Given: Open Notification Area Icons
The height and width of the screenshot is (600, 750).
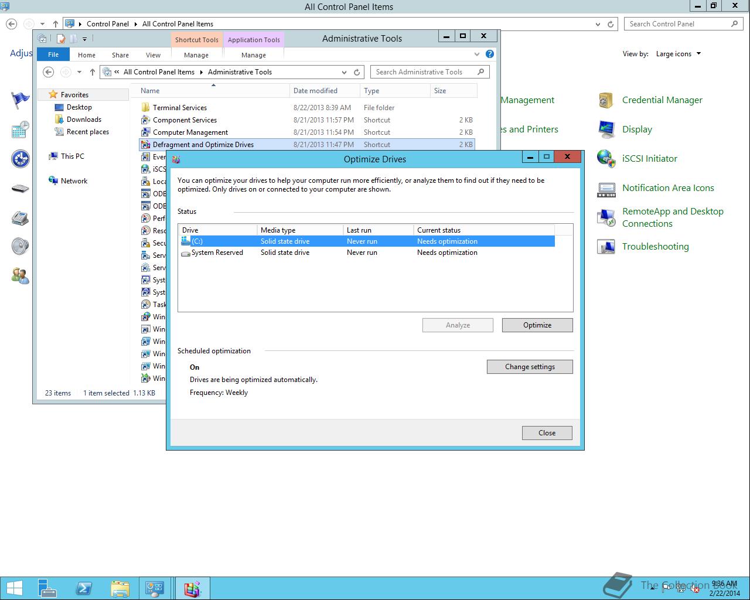Looking at the screenshot, I should [668, 188].
